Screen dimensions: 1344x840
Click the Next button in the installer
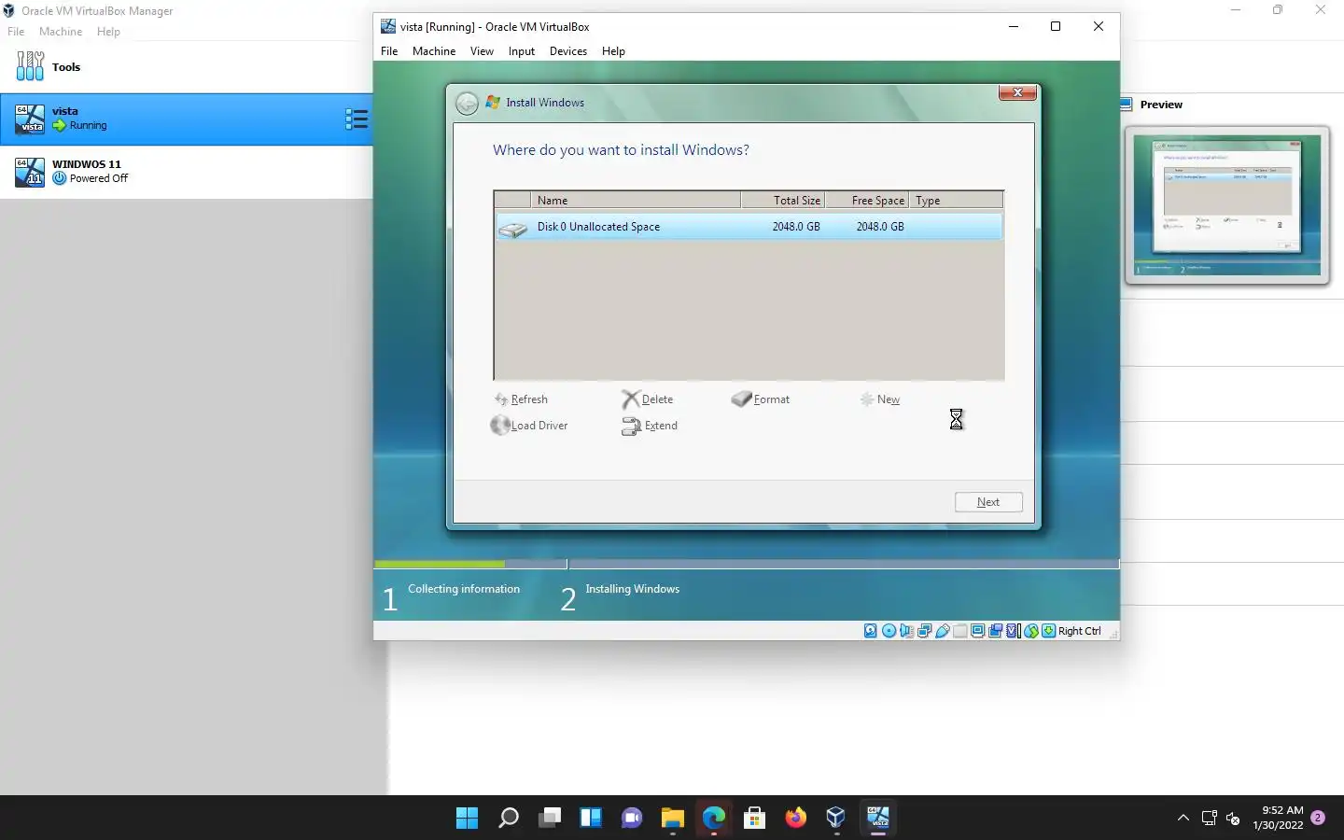pos(988,502)
